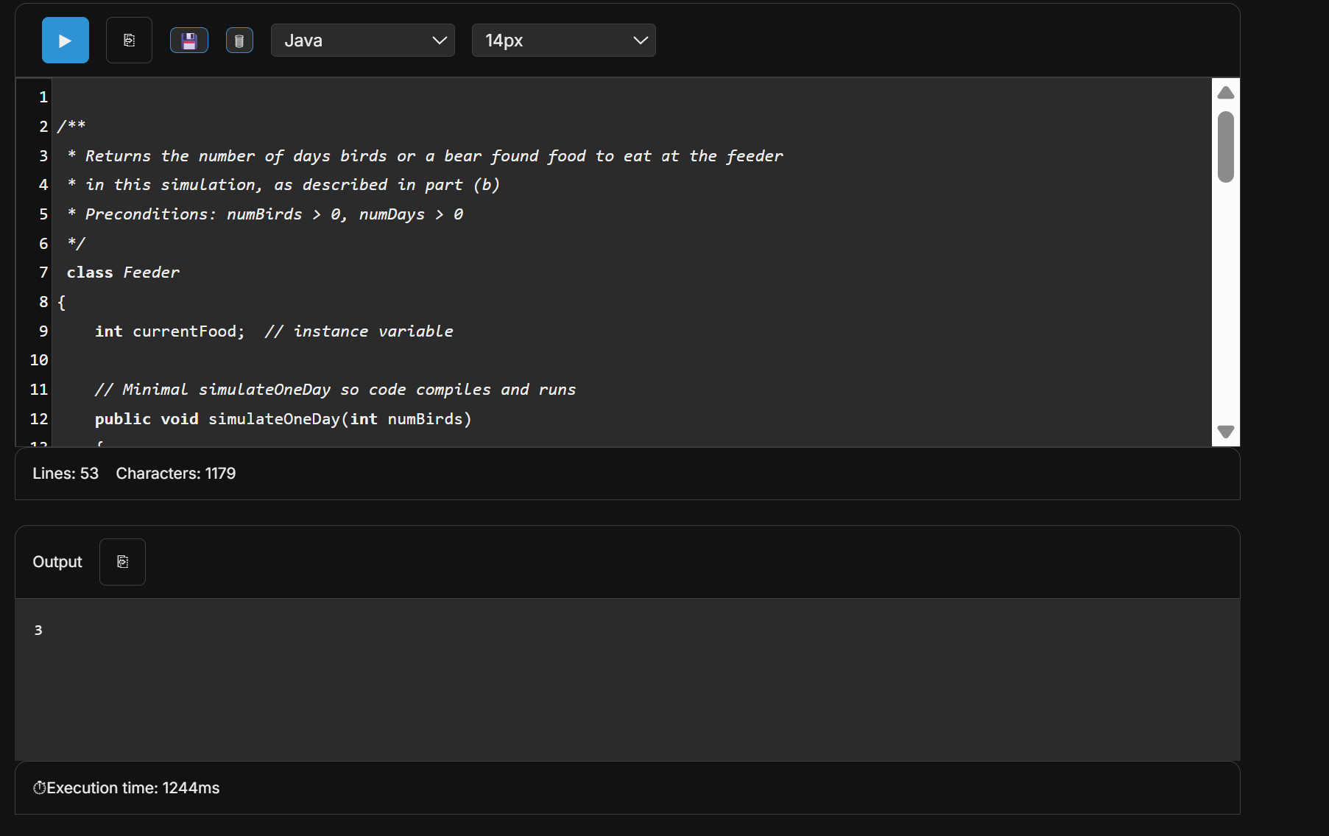Click the 'Output' panel heading
1329x836 pixels.
[57, 562]
